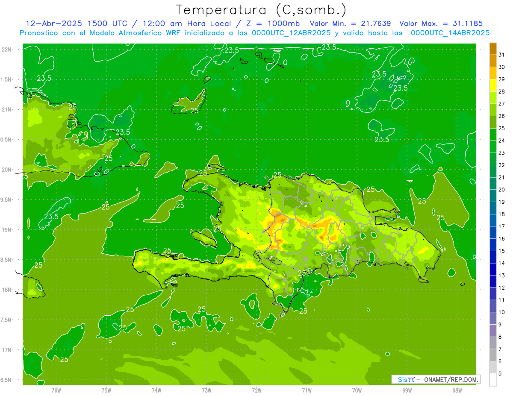Click the "Valor Min. = 21.7639" value
Screen dimensions: 513x396
[350, 23]
